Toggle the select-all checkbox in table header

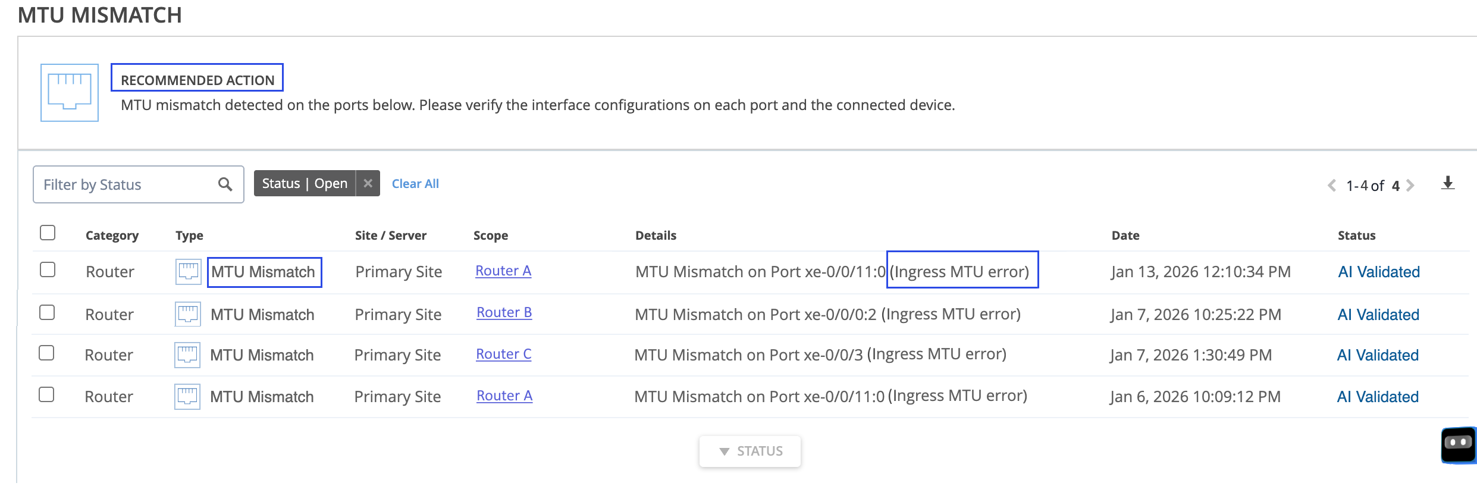click(x=47, y=233)
